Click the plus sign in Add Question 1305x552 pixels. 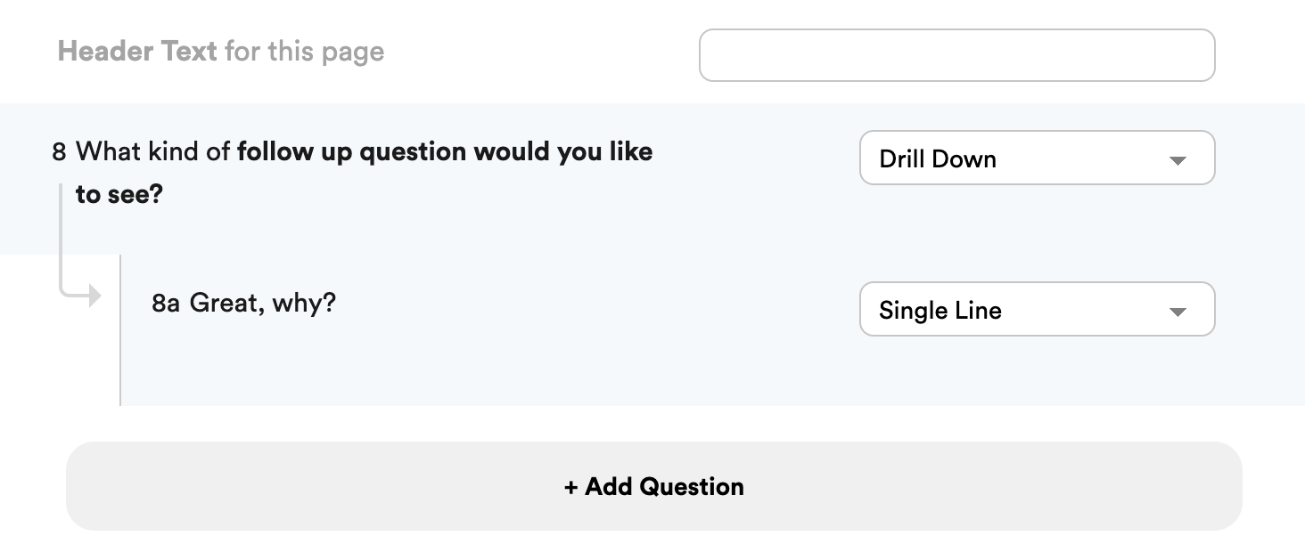pos(571,487)
